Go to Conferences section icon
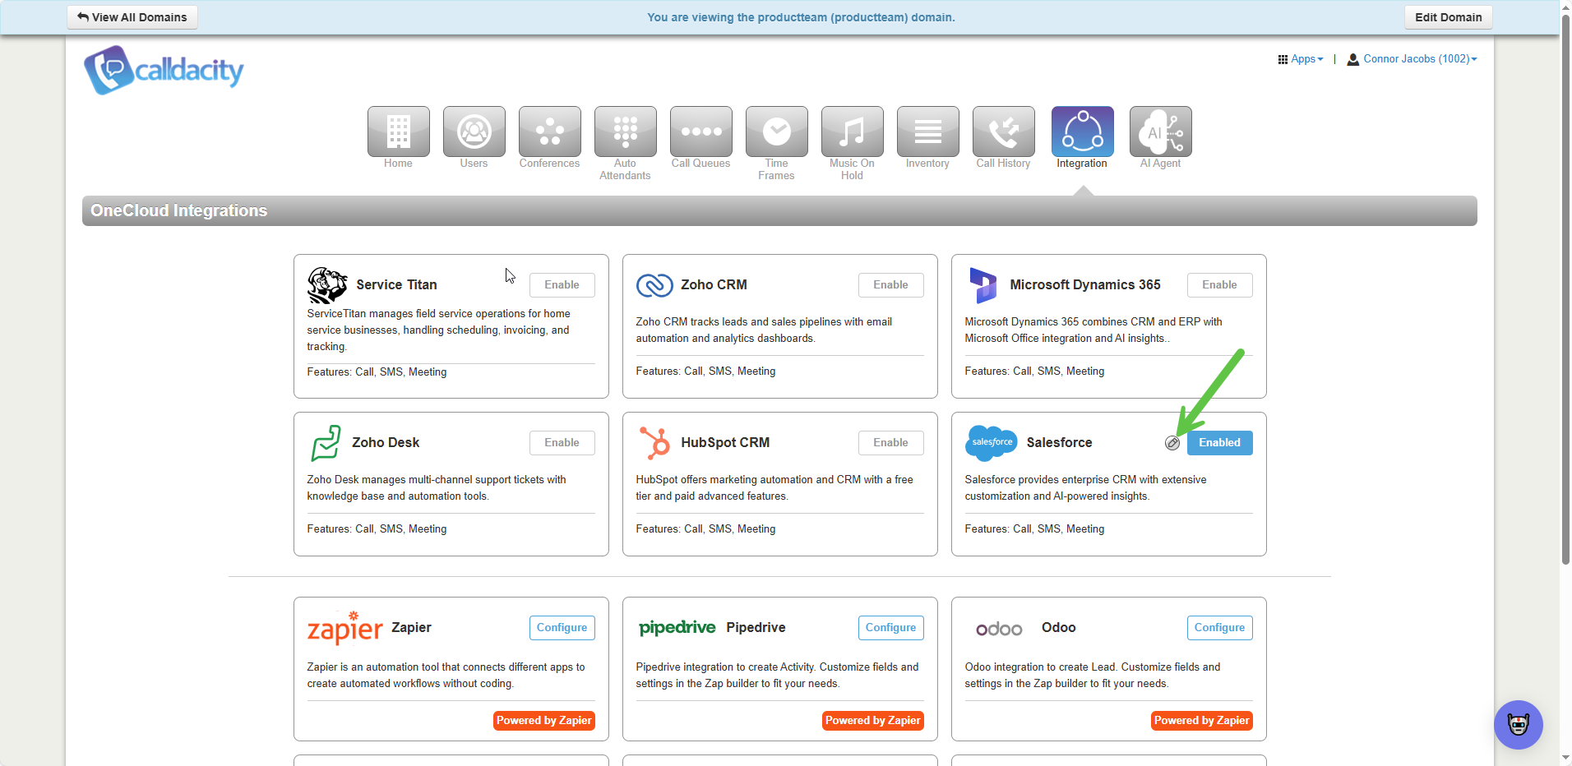 (549, 132)
